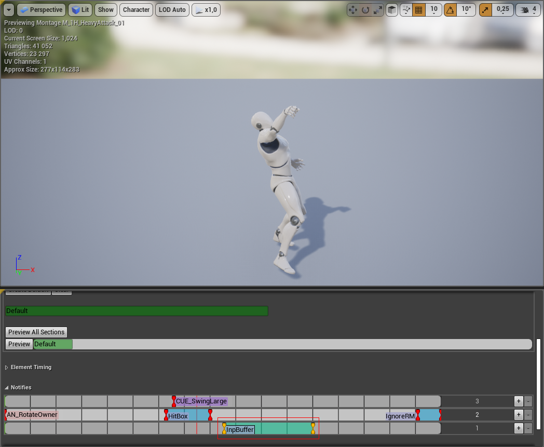544x447 pixels.
Task: Open the surface snapping options icon
Action: [407, 10]
